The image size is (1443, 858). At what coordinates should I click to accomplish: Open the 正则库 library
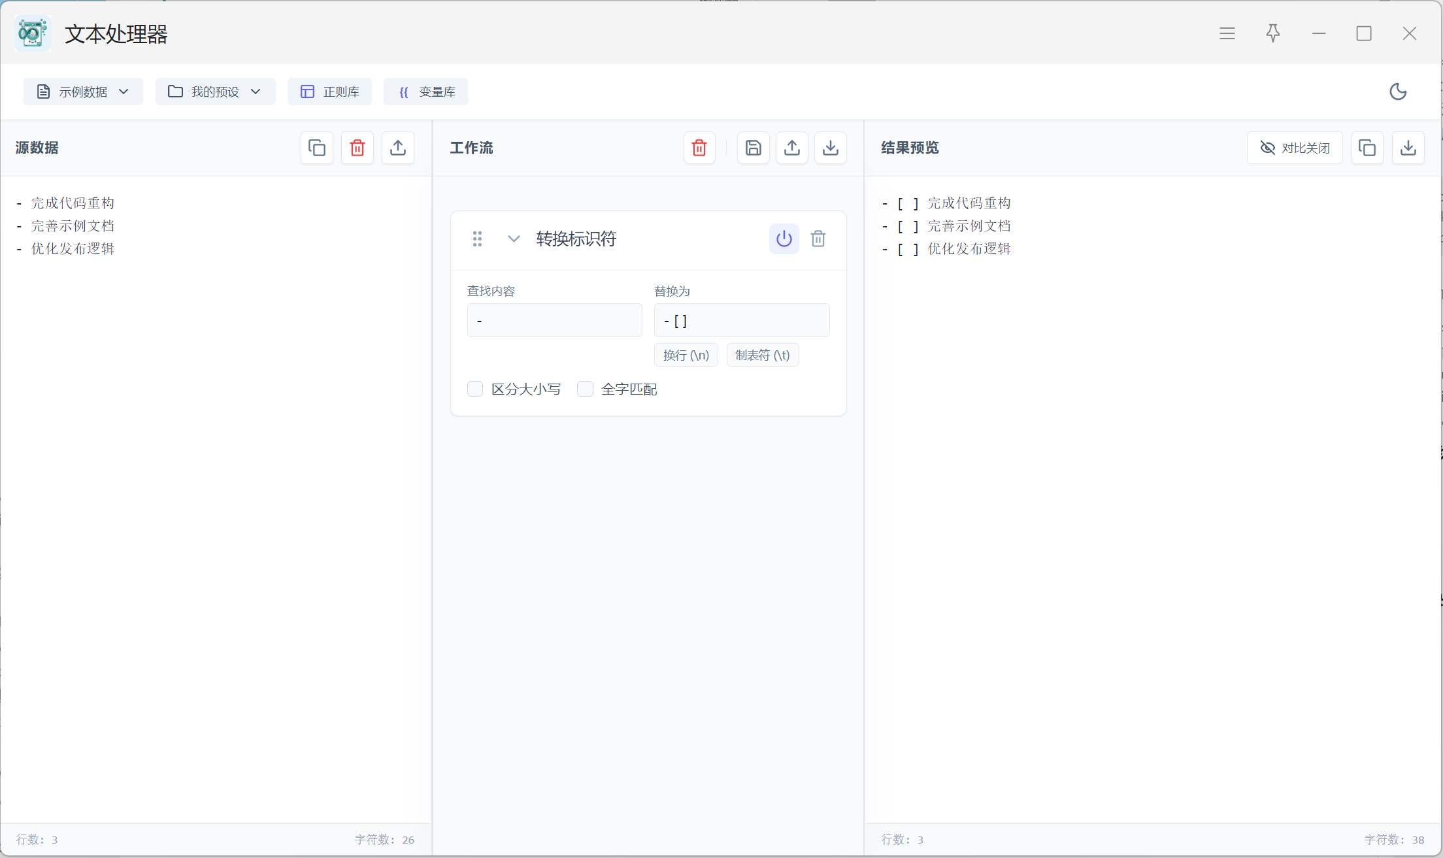tap(330, 92)
